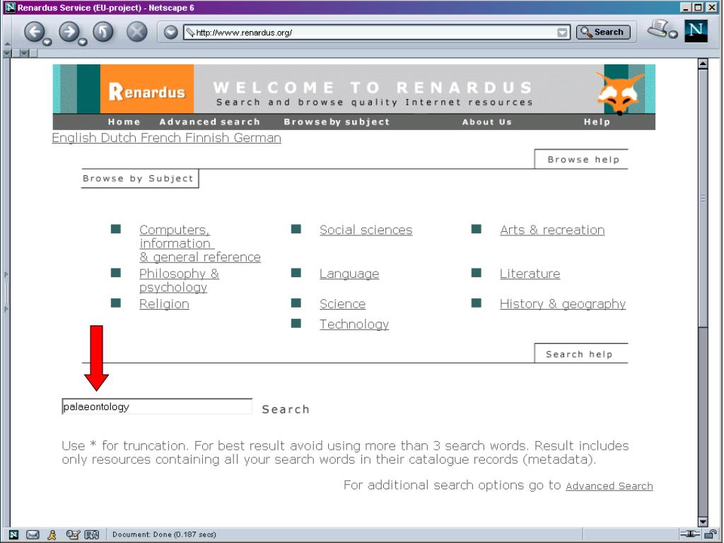Click the personal toolbar collapse arrow
This screenshot has width=724, height=543.
(x=24, y=54)
